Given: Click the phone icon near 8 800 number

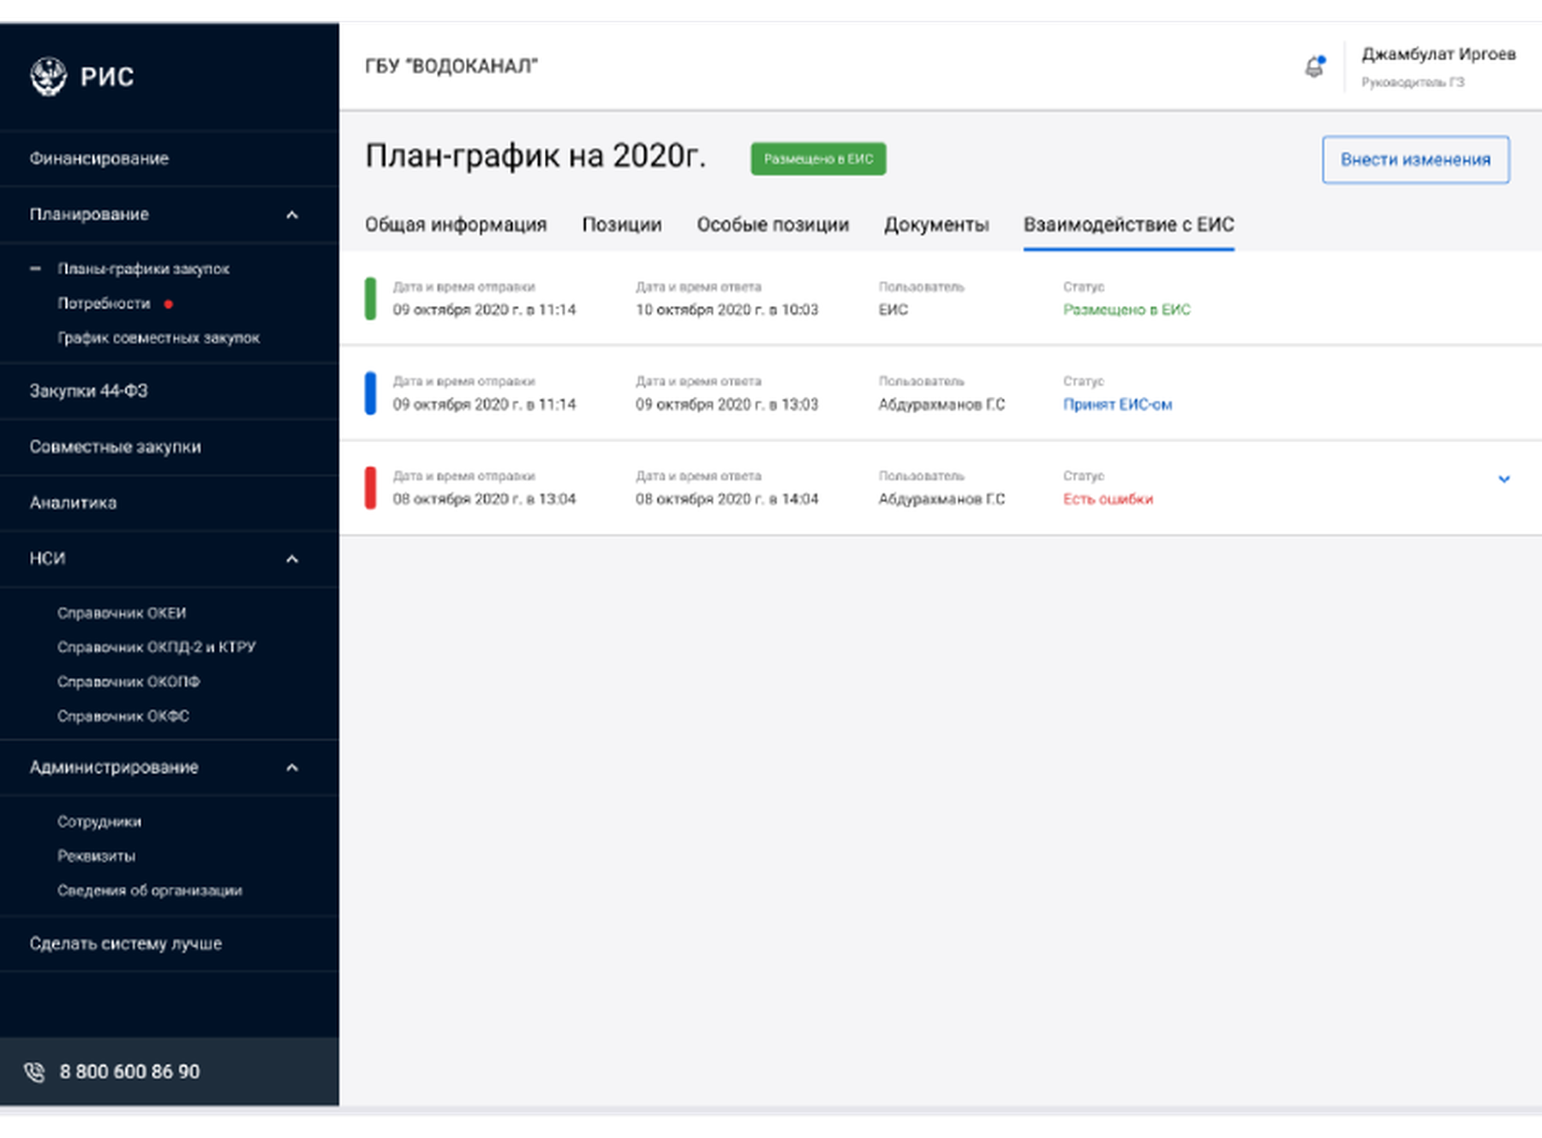Looking at the screenshot, I should pyautogui.click(x=34, y=1072).
